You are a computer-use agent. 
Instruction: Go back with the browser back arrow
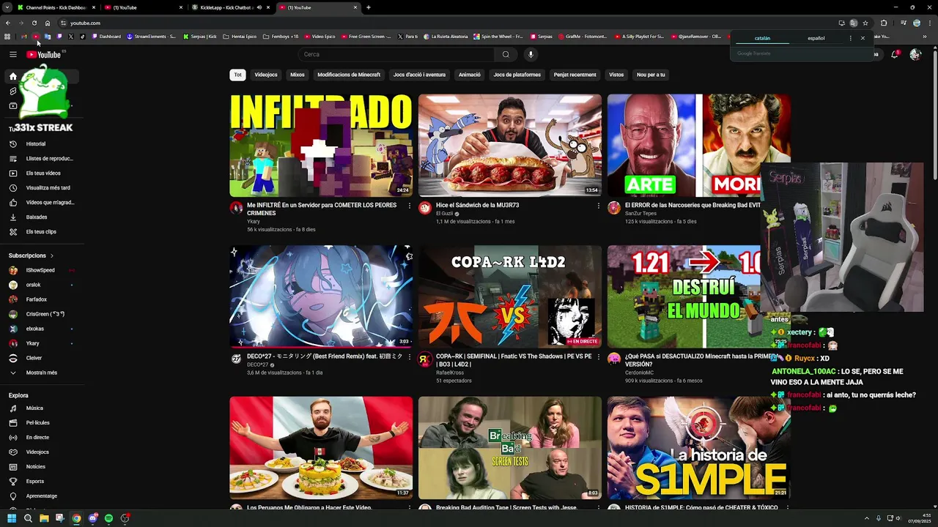(8, 23)
